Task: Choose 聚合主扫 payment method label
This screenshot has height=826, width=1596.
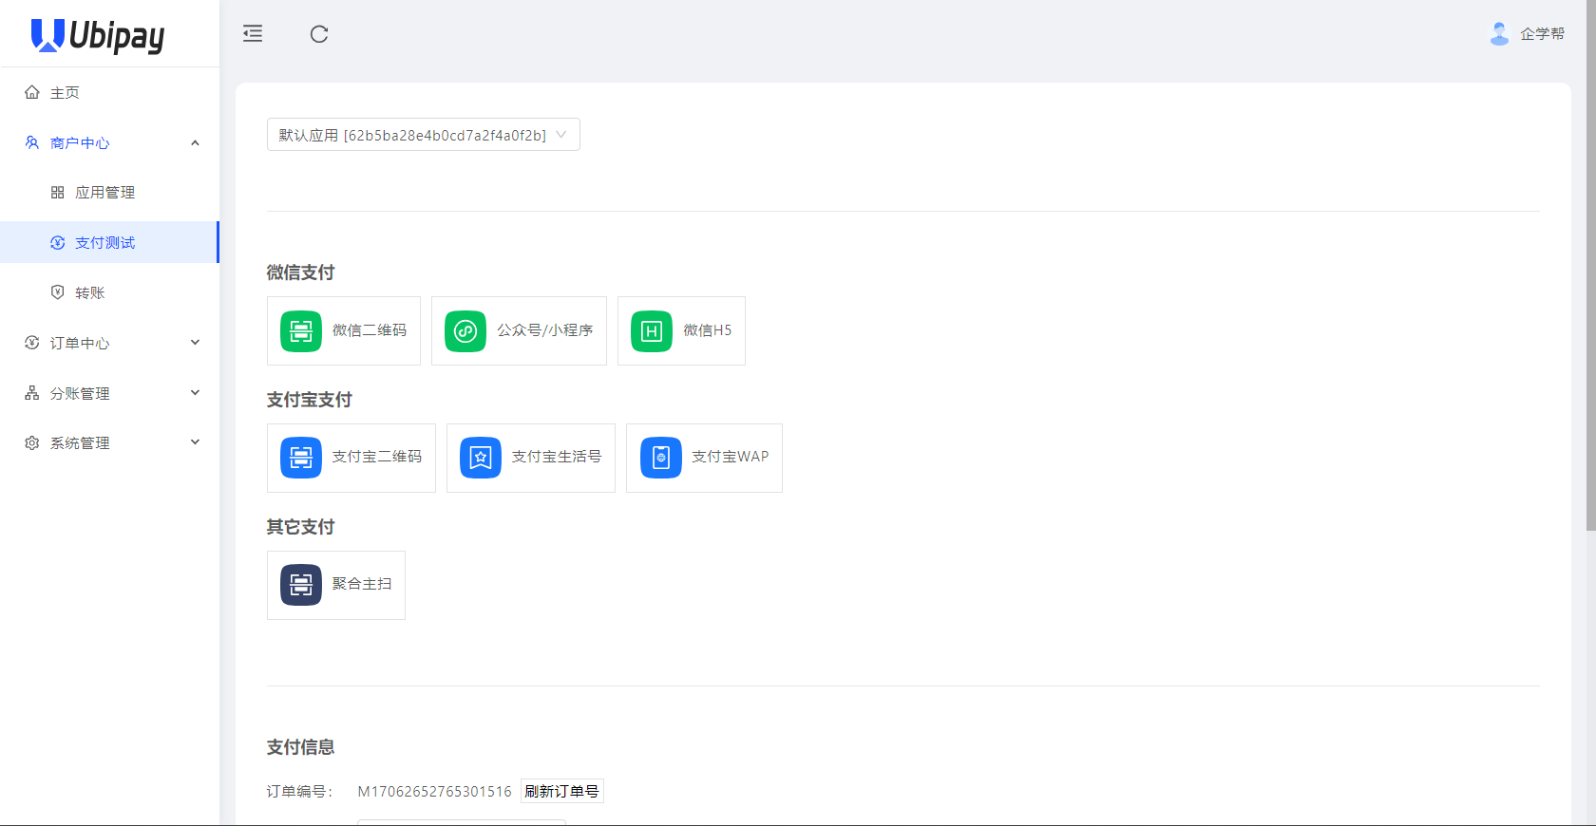Action: (x=362, y=584)
